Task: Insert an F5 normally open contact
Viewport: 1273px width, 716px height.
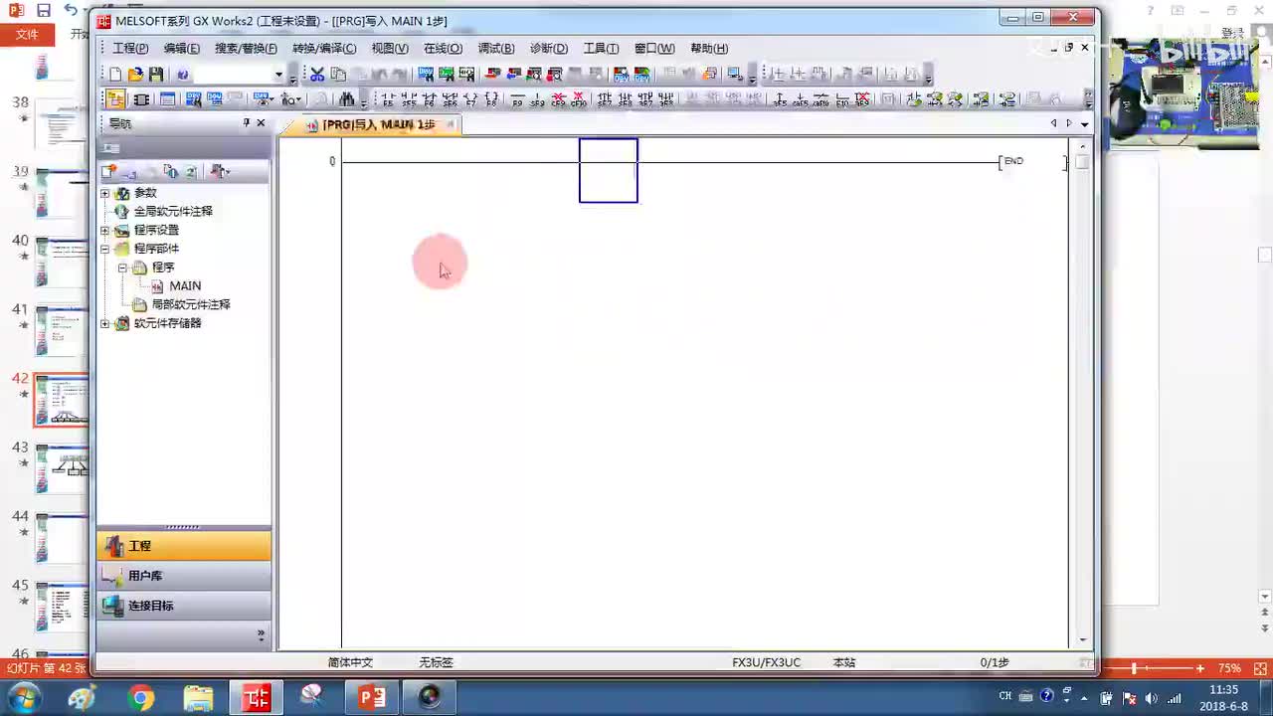Action: (388, 100)
